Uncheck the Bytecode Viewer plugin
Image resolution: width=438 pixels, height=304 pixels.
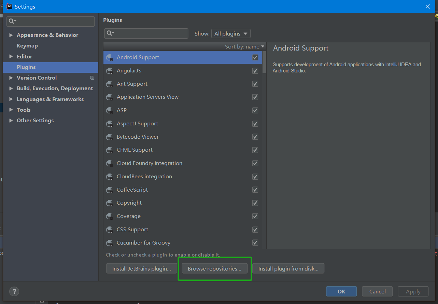[255, 137]
